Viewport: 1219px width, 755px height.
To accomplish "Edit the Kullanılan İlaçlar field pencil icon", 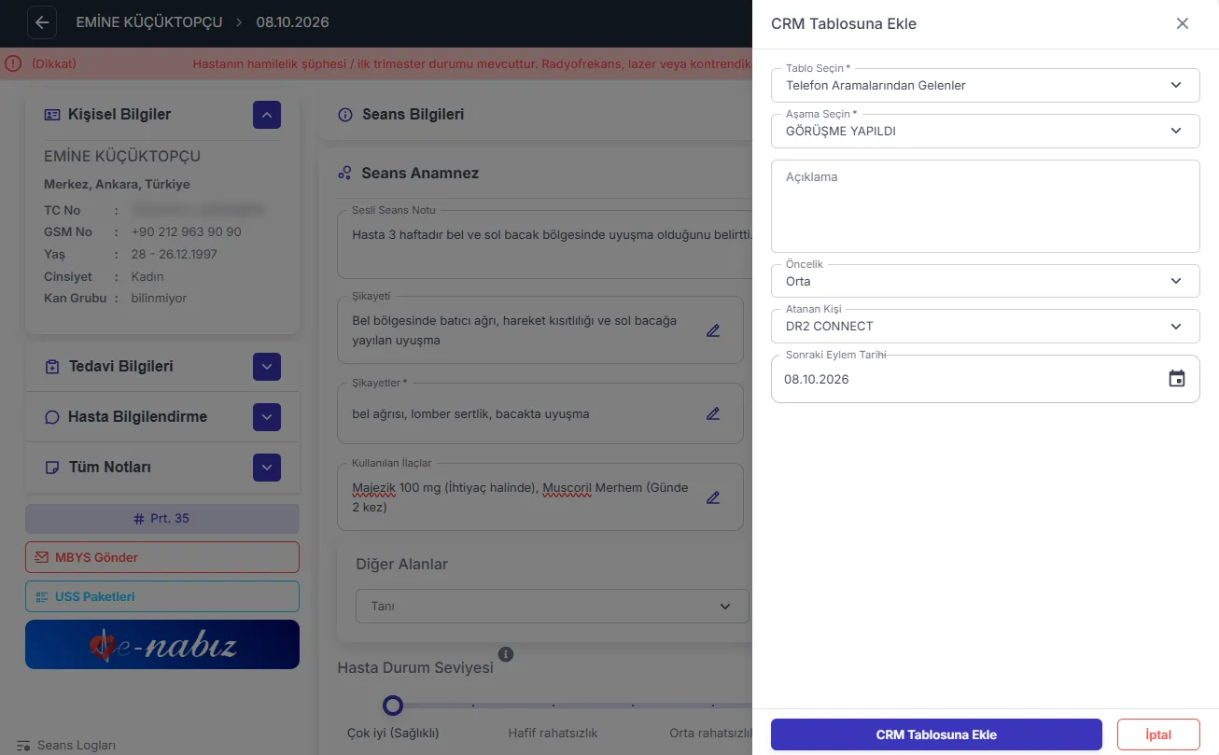I will pyautogui.click(x=713, y=497).
